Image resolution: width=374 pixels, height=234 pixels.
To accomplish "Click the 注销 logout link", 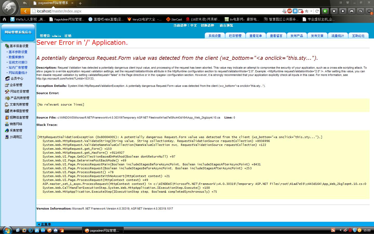I will click(x=68, y=36).
